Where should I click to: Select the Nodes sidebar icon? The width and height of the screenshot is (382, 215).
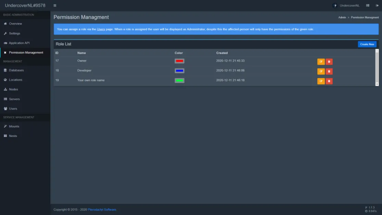tap(5, 89)
